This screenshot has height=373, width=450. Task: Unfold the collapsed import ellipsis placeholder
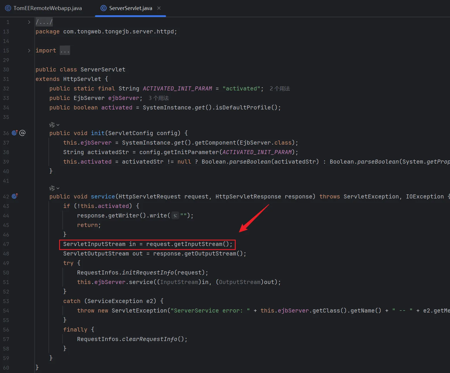65,50
